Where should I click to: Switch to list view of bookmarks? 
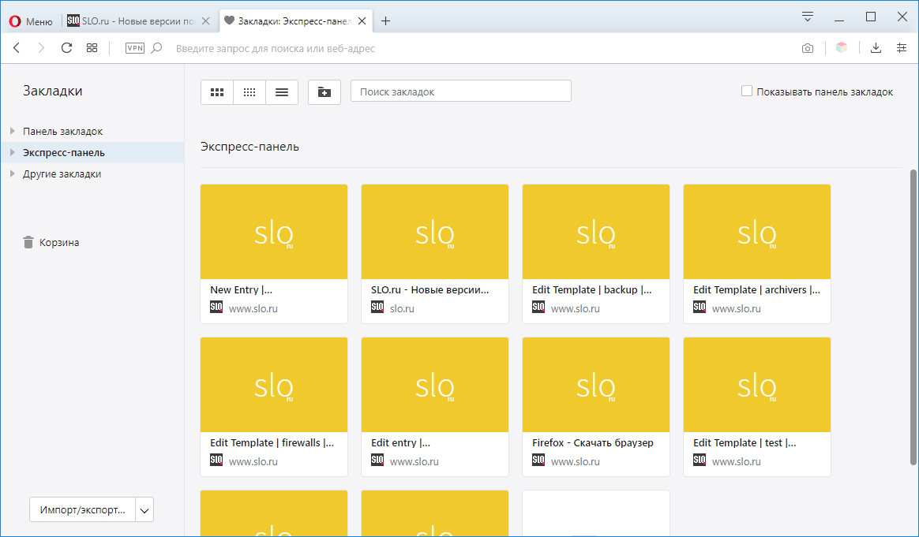pyautogui.click(x=282, y=92)
